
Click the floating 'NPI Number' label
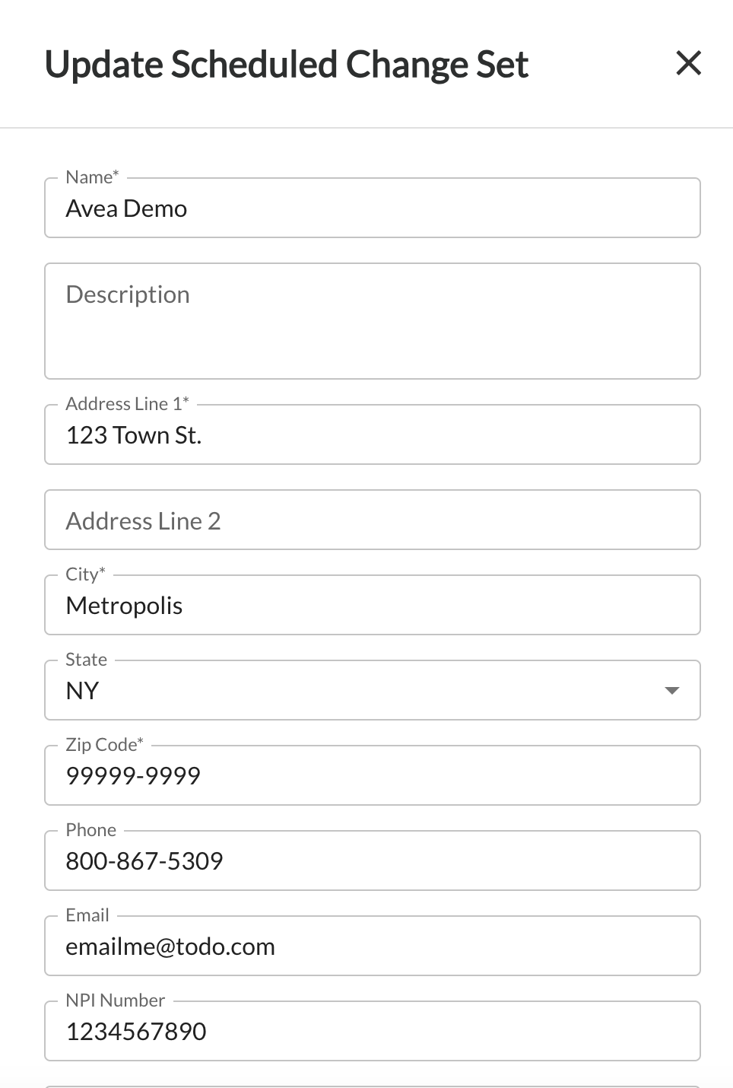coord(115,1001)
